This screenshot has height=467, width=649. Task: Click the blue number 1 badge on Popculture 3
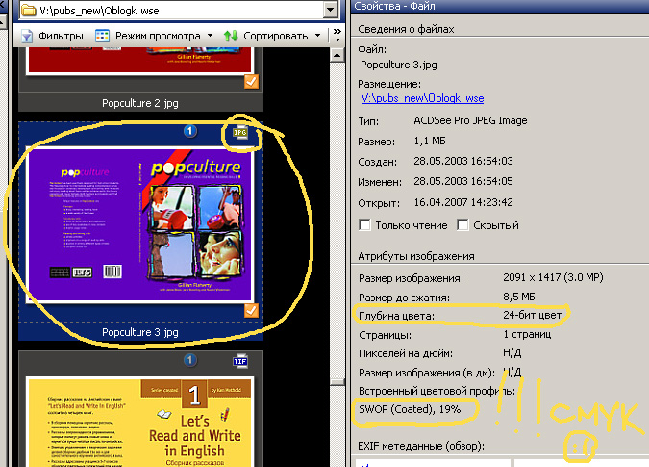[190, 131]
